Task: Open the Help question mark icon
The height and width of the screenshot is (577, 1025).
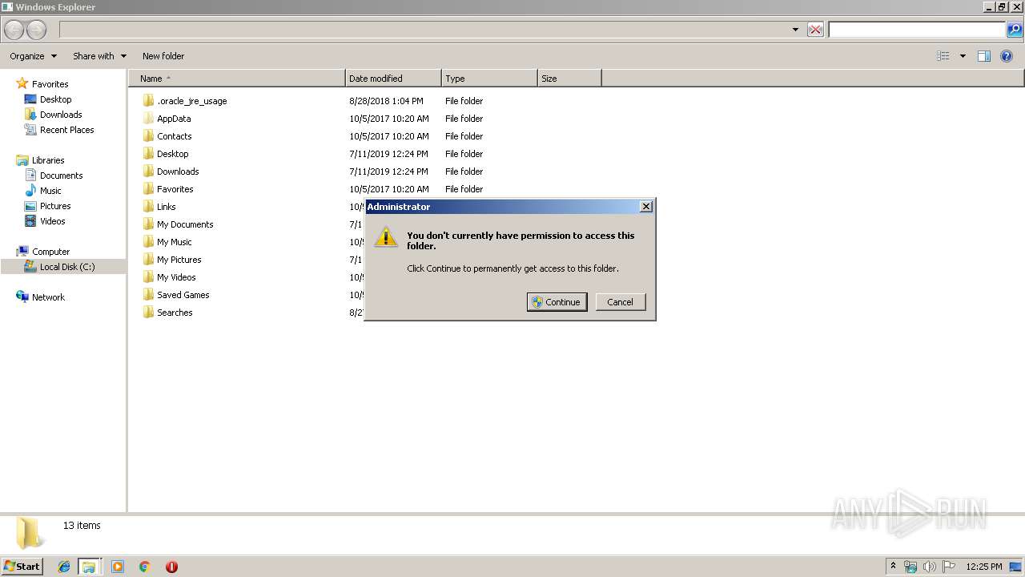Action: pos(1007,56)
